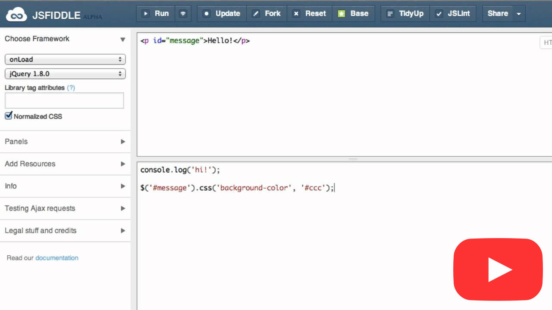This screenshot has width=552, height=310.
Task: Click the wireless broadcast icon beside Run
Action: (183, 14)
